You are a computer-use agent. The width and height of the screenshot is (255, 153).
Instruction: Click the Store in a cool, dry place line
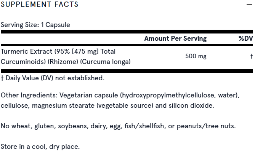pyautogui.click(x=40, y=147)
